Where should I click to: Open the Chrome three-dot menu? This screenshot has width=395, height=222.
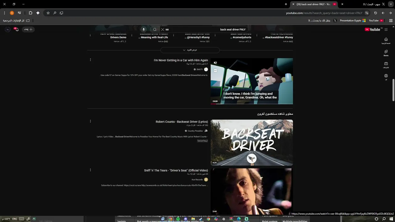[x=4, y=13]
